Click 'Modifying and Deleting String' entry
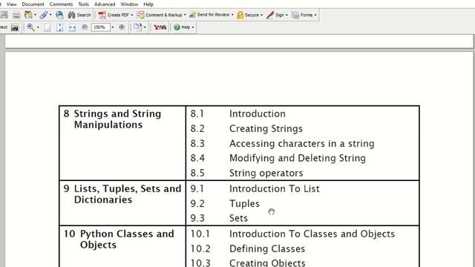 point(298,158)
